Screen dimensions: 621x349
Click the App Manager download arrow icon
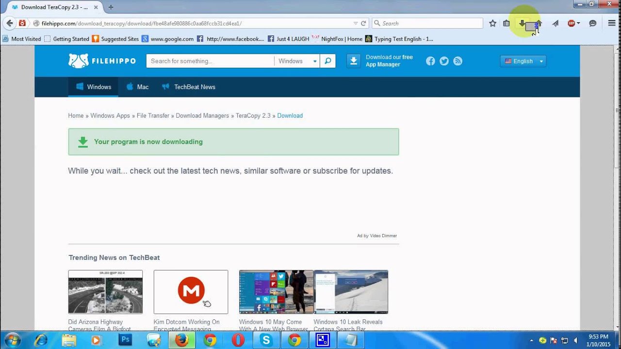(354, 61)
